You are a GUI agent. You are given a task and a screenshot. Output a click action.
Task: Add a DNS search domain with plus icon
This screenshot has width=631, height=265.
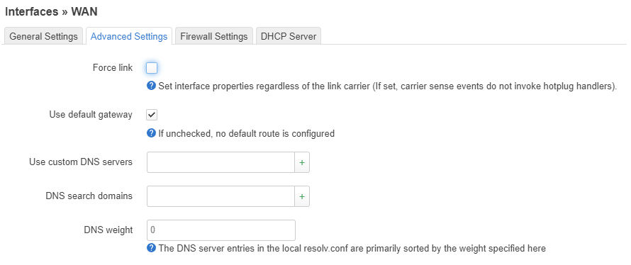[302, 196]
